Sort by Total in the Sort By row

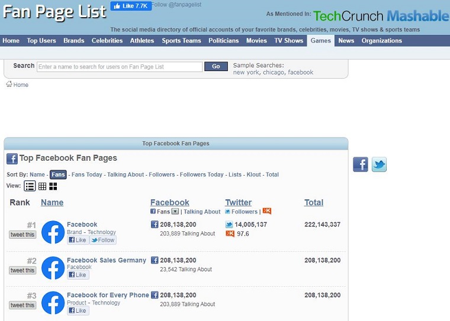tap(272, 174)
